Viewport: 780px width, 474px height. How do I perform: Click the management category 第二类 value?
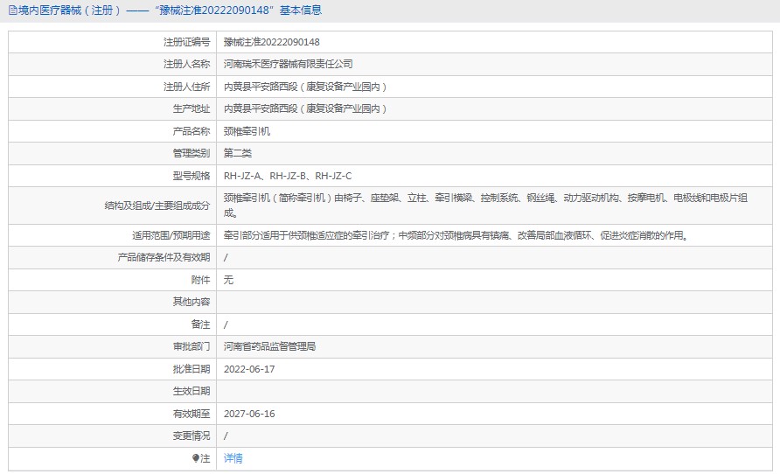[x=237, y=153]
